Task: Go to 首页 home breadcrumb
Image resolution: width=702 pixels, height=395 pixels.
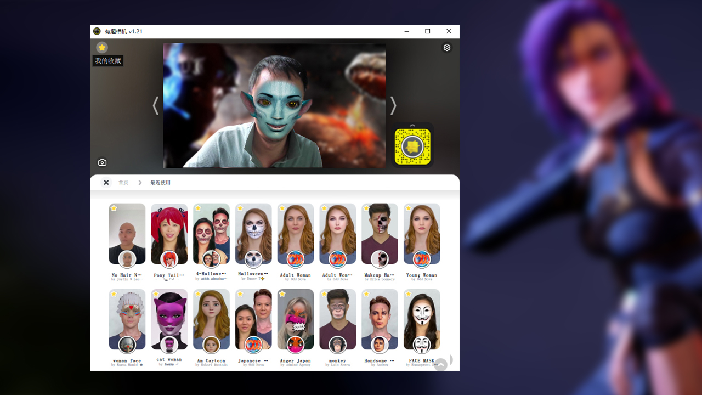Action: (x=123, y=183)
